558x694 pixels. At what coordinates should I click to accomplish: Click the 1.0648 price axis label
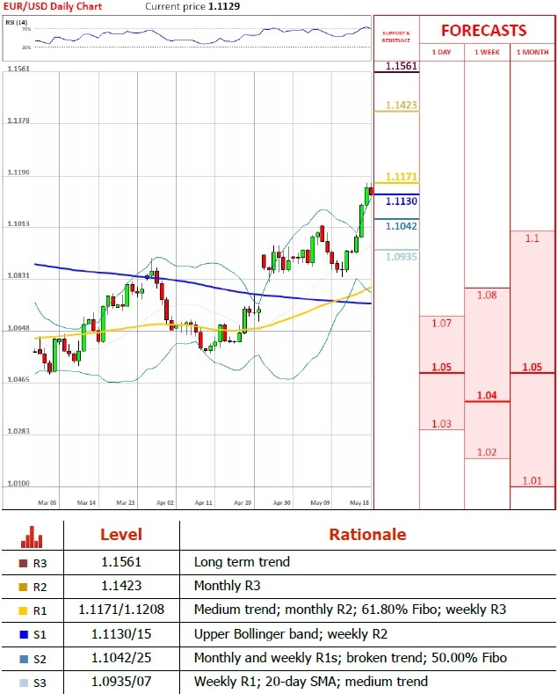point(18,328)
